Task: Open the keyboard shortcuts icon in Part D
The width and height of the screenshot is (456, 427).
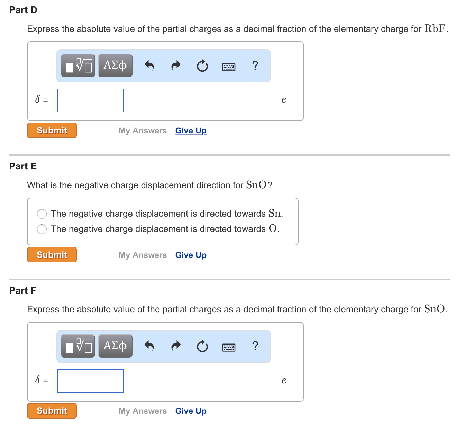Action: coord(228,67)
